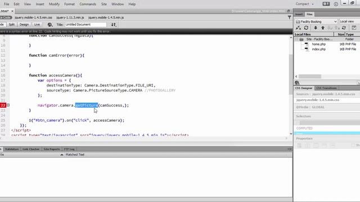Click the Check In files icon
360x202 pixels.
[337, 27]
